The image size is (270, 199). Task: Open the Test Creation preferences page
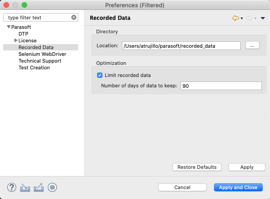[34, 68]
